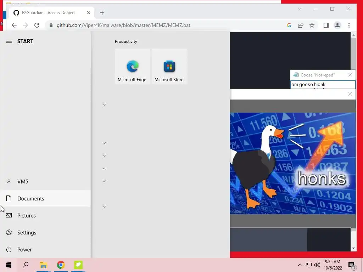Image resolution: width=363 pixels, height=272 pixels.
Task: Expand the fifth chevron in app list
Action: (104, 181)
